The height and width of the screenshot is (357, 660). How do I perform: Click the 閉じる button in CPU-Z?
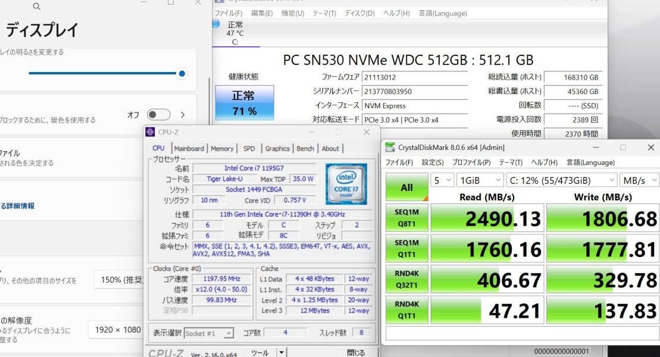[x=356, y=352]
